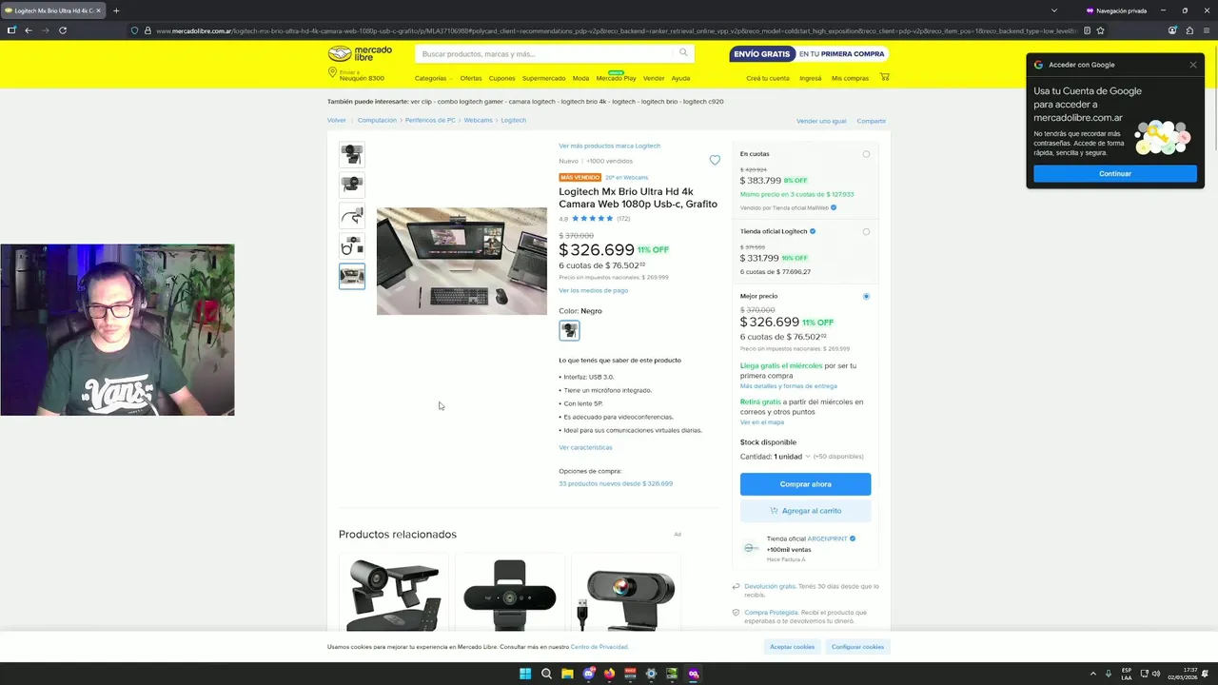Open Windows Start menu

[525, 674]
